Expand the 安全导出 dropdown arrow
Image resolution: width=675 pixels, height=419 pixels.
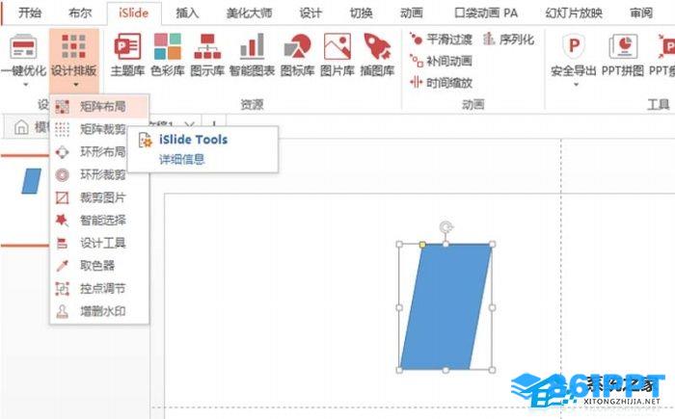[576, 85]
